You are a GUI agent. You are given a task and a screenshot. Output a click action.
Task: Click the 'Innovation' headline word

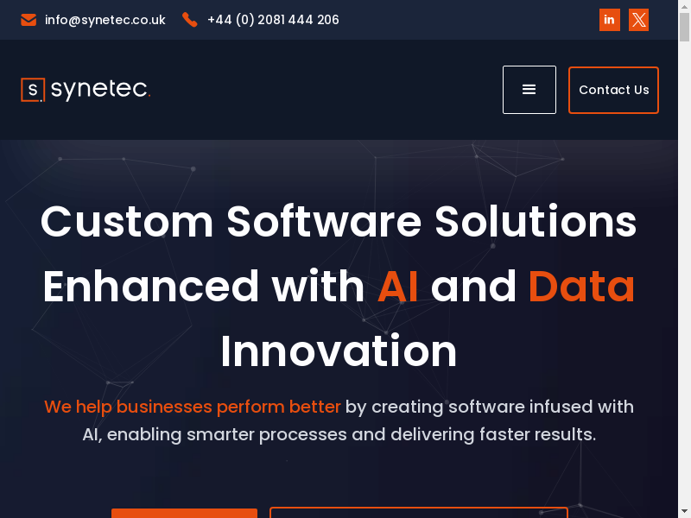pos(339,351)
